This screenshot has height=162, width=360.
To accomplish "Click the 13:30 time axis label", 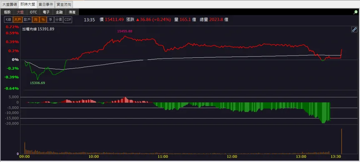I will pyautogui.click(x=336, y=157).
